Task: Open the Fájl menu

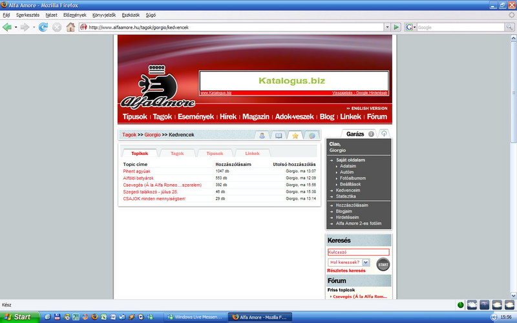Action: click(x=6, y=15)
